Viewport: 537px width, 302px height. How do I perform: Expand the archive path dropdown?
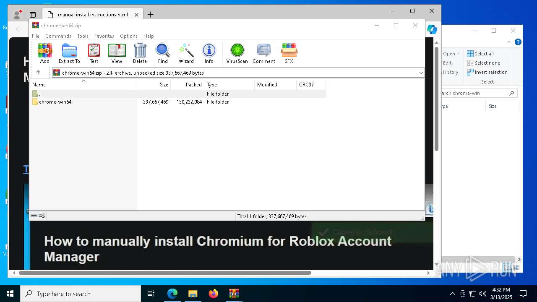(421, 73)
